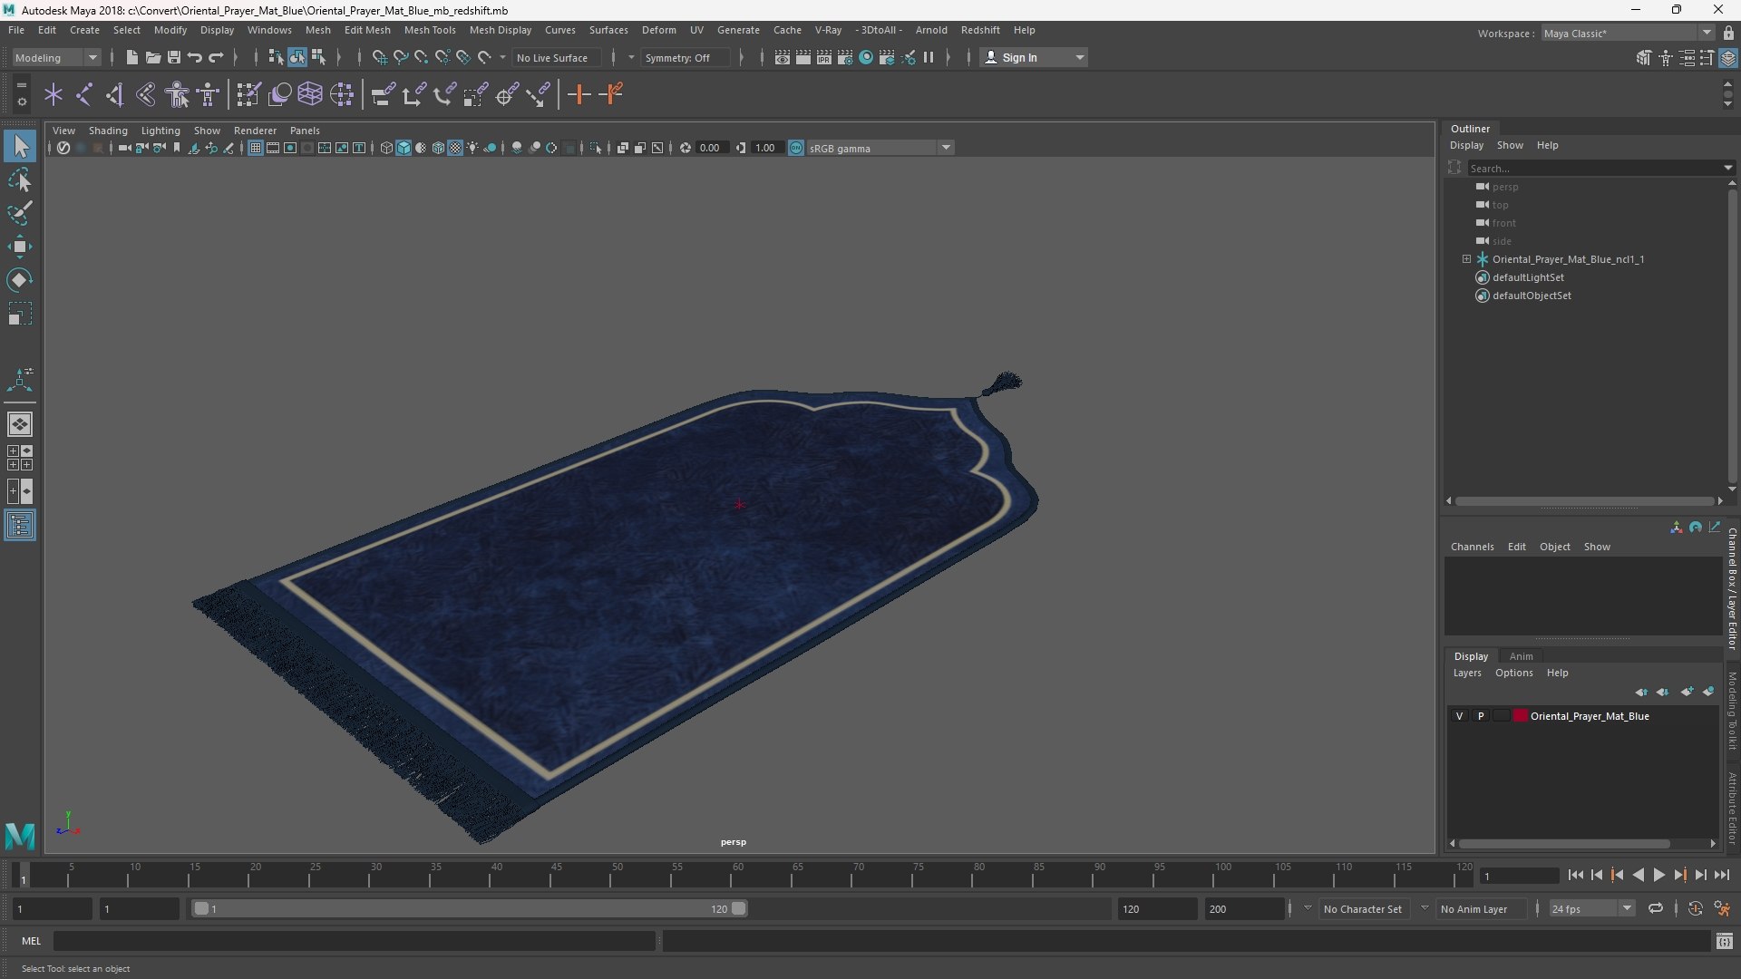Viewport: 1741px width, 979px height.
Task: Expand Oriental_Prayer_Mat_Blue_ncl1_1 node in Outliner
Action: point(1466,259)
